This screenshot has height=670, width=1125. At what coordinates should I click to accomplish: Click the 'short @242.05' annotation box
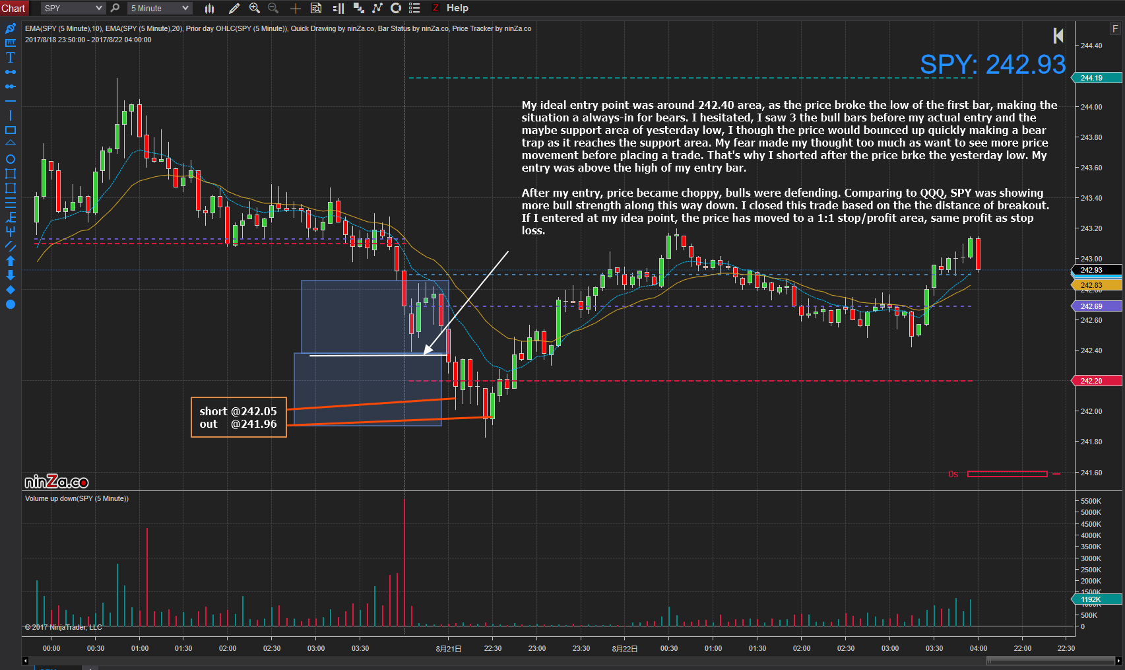239,417
